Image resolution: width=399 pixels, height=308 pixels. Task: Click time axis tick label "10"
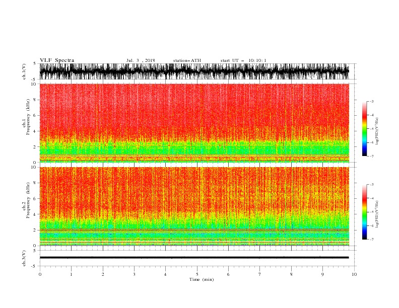[x=354, y=274]
